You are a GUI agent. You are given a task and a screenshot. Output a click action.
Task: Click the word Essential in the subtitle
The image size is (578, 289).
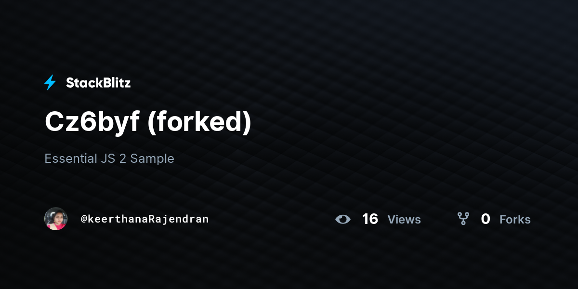coord(70,158)
